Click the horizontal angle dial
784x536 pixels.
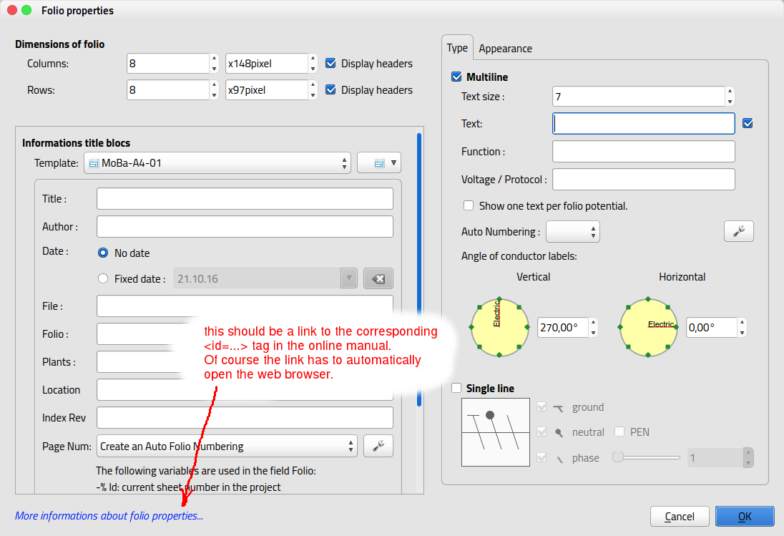[x=648, y=327]
